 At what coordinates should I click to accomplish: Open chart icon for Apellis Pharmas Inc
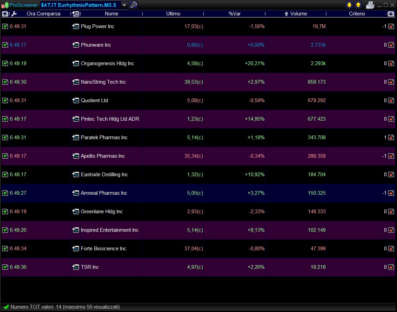point(75,156)
